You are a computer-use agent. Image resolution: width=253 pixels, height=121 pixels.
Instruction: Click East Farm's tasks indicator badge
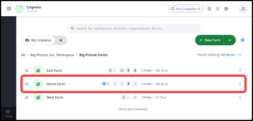(x=112, y=70)
